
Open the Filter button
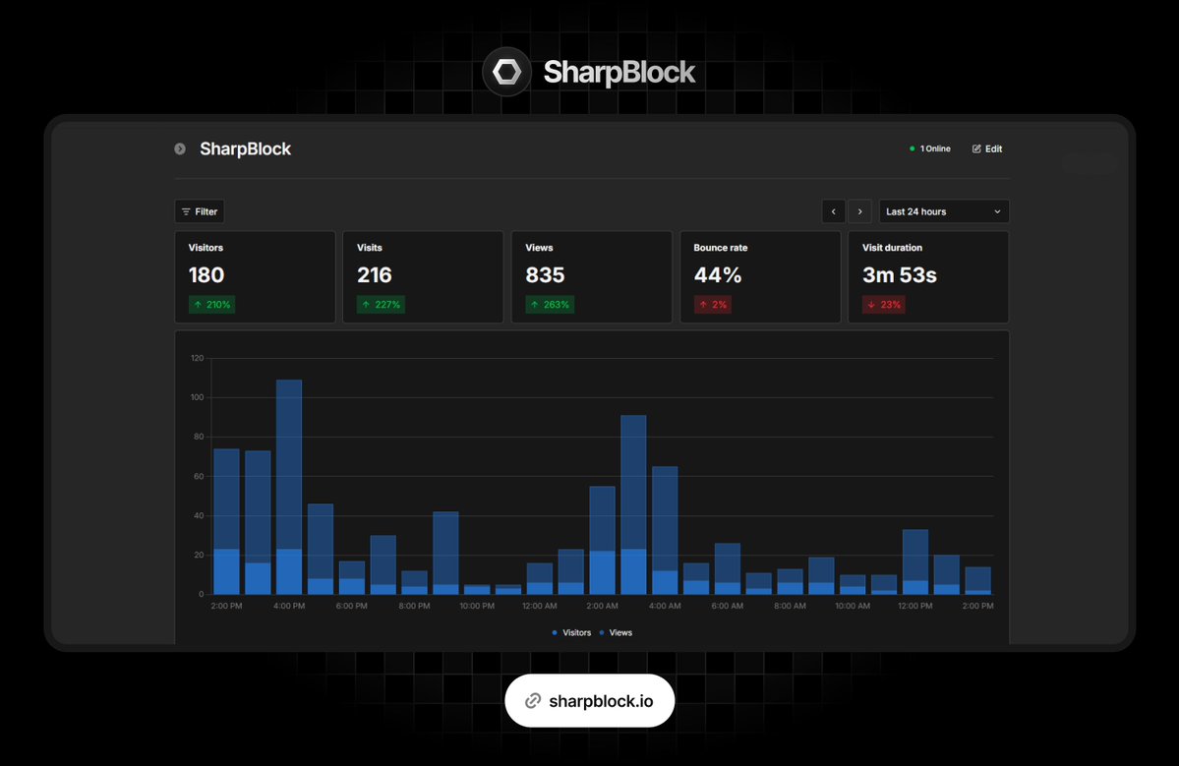tap(200, 211)
